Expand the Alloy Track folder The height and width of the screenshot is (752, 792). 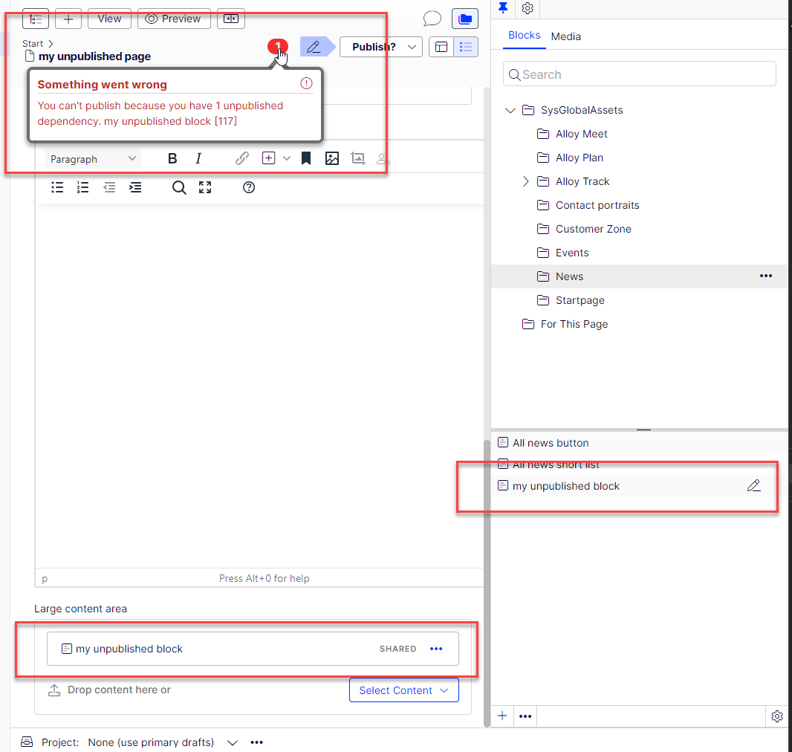(x=526, y=181)
